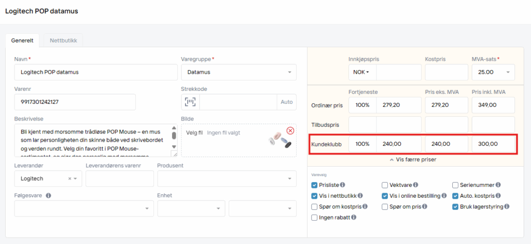
Task: Select the Generelt tab
Action: (22, 40)
